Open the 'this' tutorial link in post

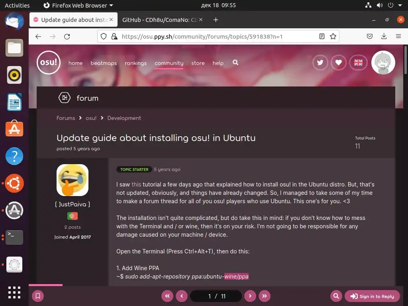(x=136, y=184)
